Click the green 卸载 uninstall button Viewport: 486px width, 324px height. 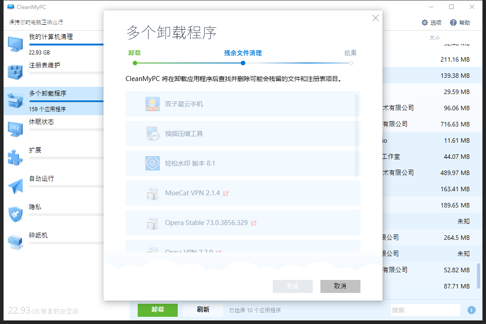point(157,310)
